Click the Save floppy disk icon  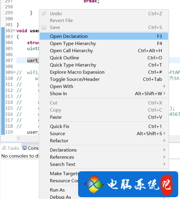click(44, 27)
